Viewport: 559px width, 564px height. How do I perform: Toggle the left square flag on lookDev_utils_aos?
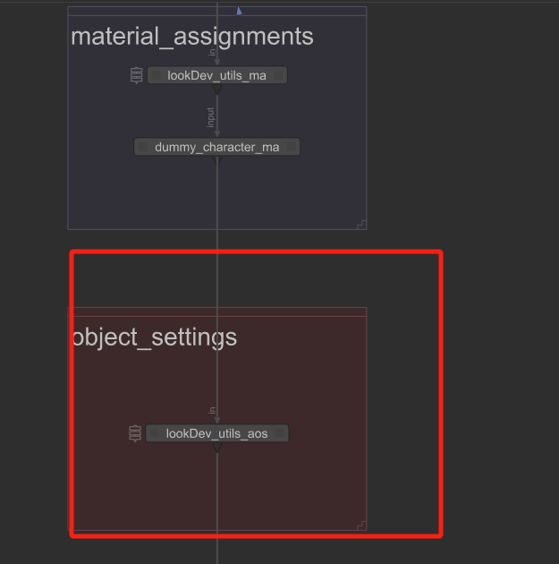156,433
